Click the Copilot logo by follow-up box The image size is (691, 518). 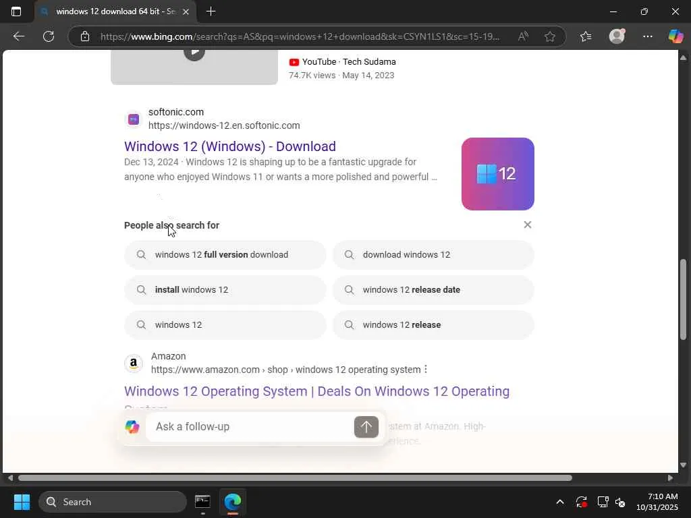click(132, 426)
